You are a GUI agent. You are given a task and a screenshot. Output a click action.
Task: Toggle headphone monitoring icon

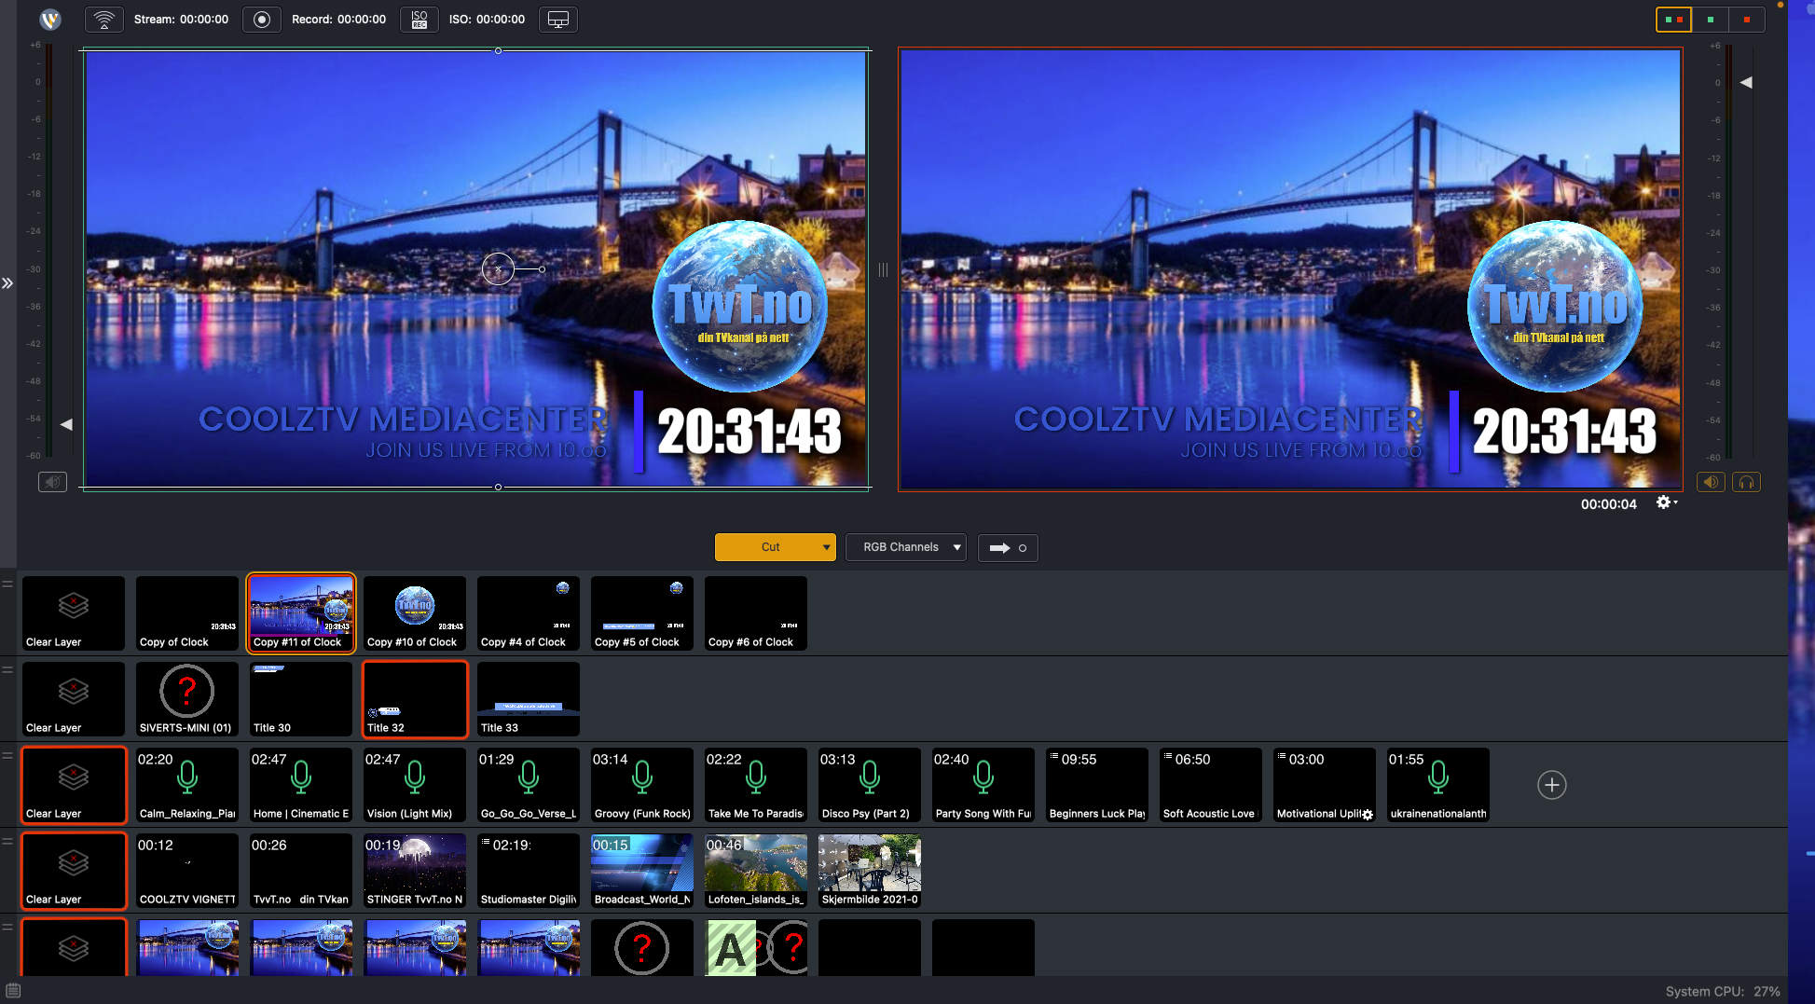click(1747, 482)
